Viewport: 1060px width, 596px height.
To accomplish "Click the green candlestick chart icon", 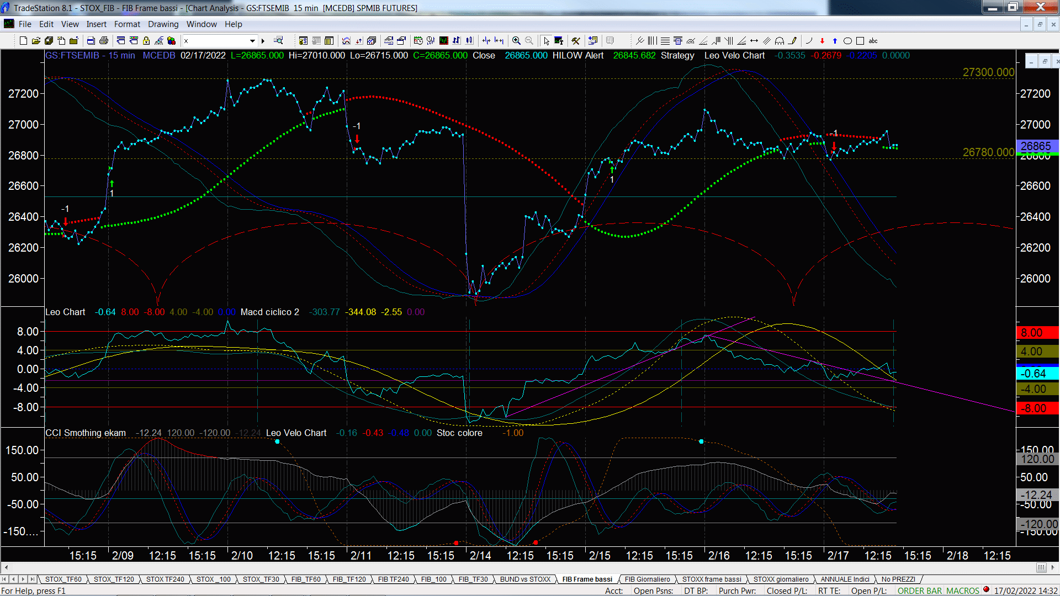I will pyautogui.click(x=443, y=41).
